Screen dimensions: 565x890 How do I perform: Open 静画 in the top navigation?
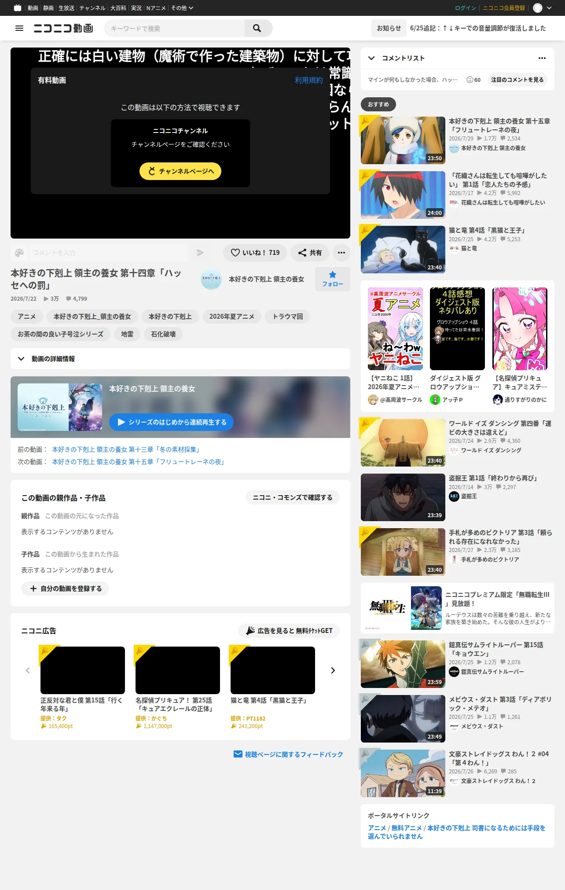pyautogui.click(x=48, y=8)
